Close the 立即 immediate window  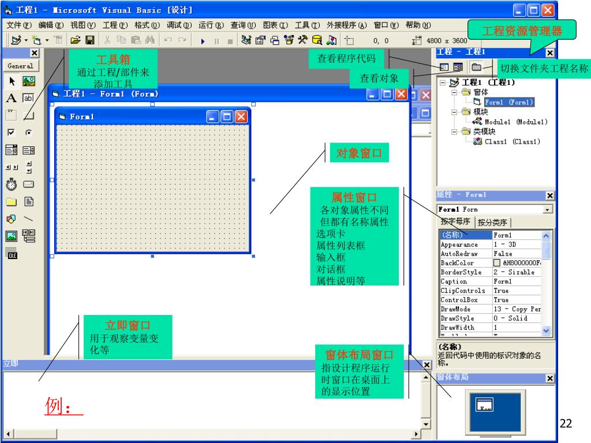(427, 365)
